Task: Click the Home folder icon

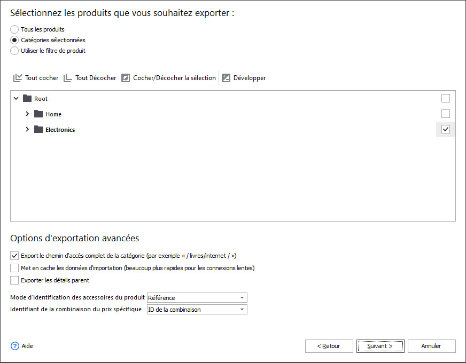Action: click(x=38, y=114)
